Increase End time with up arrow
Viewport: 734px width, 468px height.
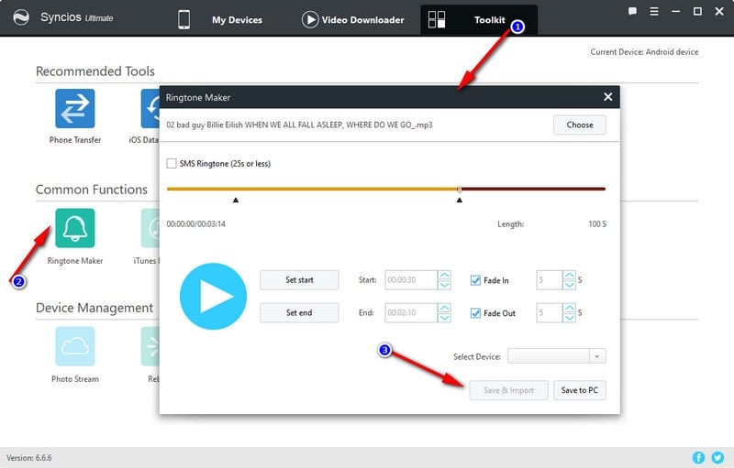[445, 308]
